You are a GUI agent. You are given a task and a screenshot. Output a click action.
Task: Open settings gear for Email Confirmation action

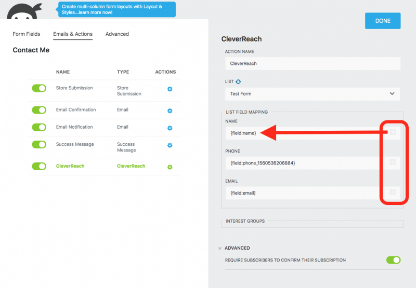[x=170, y=111]
